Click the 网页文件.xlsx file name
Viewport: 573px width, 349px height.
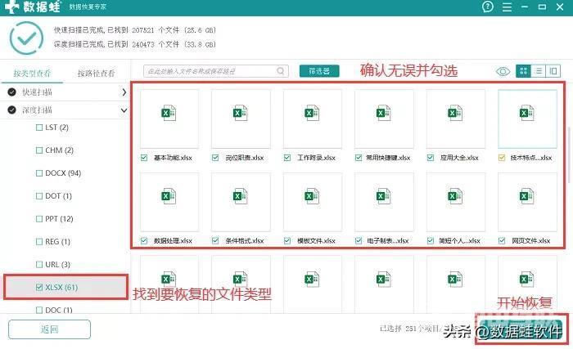pos(531,240)
